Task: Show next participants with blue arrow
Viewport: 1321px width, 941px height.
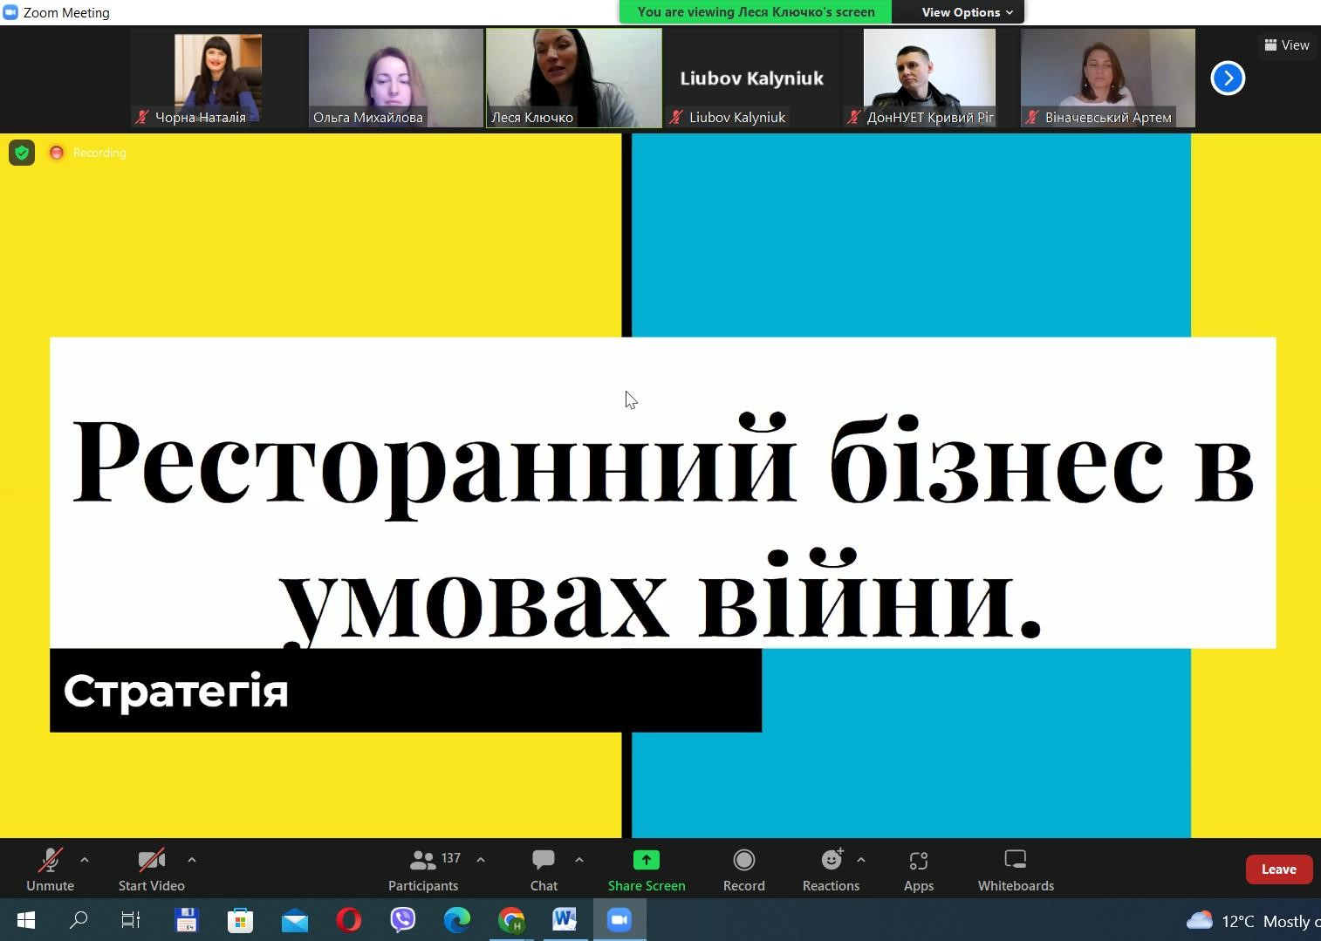Action: pos(1228,78)
